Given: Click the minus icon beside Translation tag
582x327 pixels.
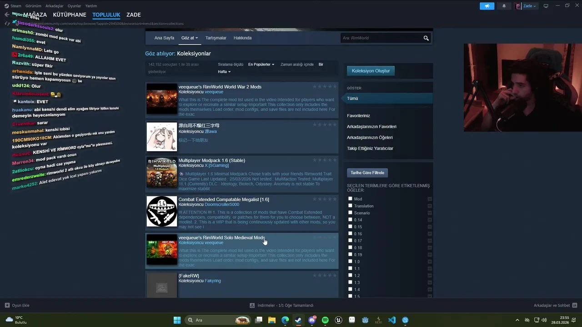Looking at the screenshot, I should (430, 206).
